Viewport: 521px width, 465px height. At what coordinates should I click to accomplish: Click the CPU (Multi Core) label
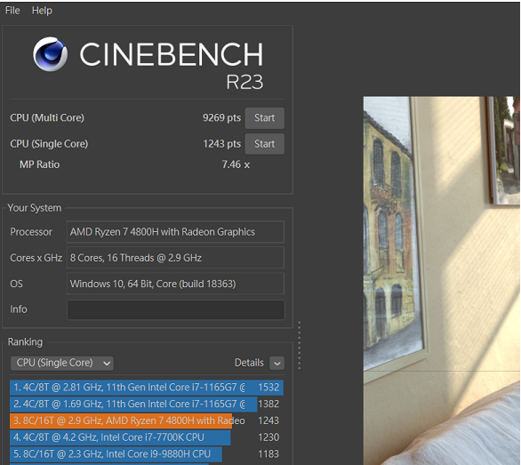(x=47, y=117)
